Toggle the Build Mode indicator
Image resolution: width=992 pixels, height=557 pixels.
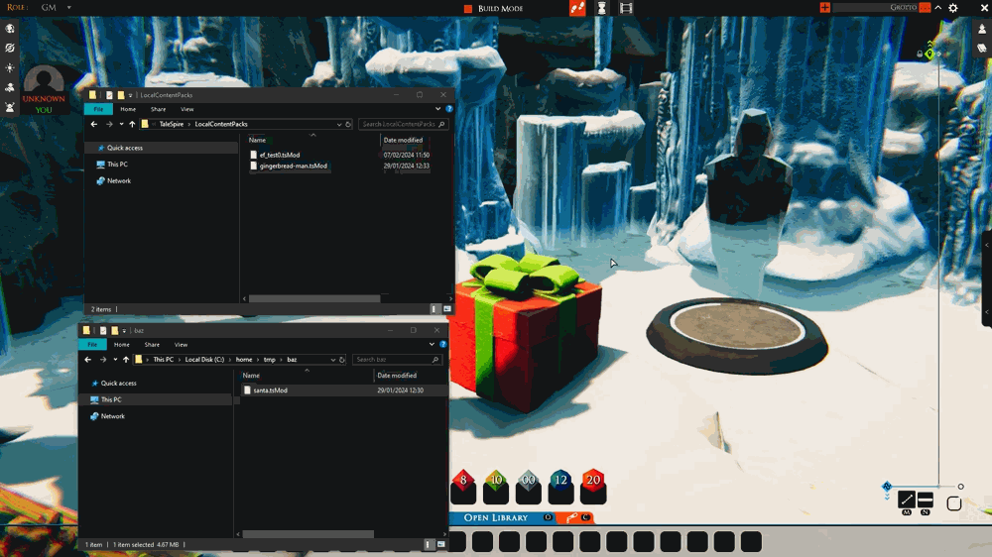pos(493,8)
